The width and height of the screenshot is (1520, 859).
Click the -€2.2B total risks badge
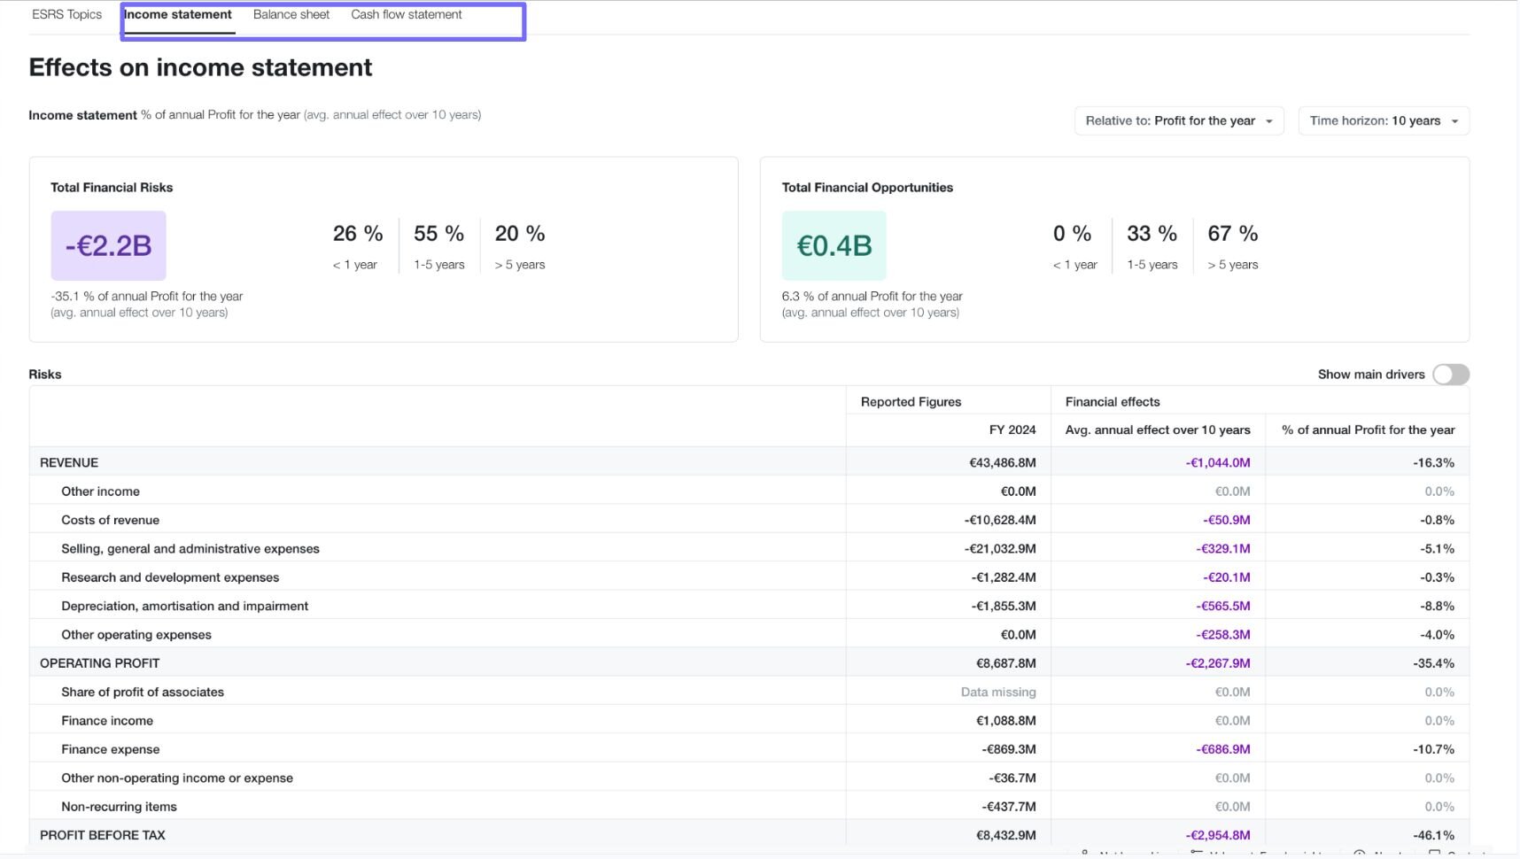pyautogui.click(x=108, y=245)
